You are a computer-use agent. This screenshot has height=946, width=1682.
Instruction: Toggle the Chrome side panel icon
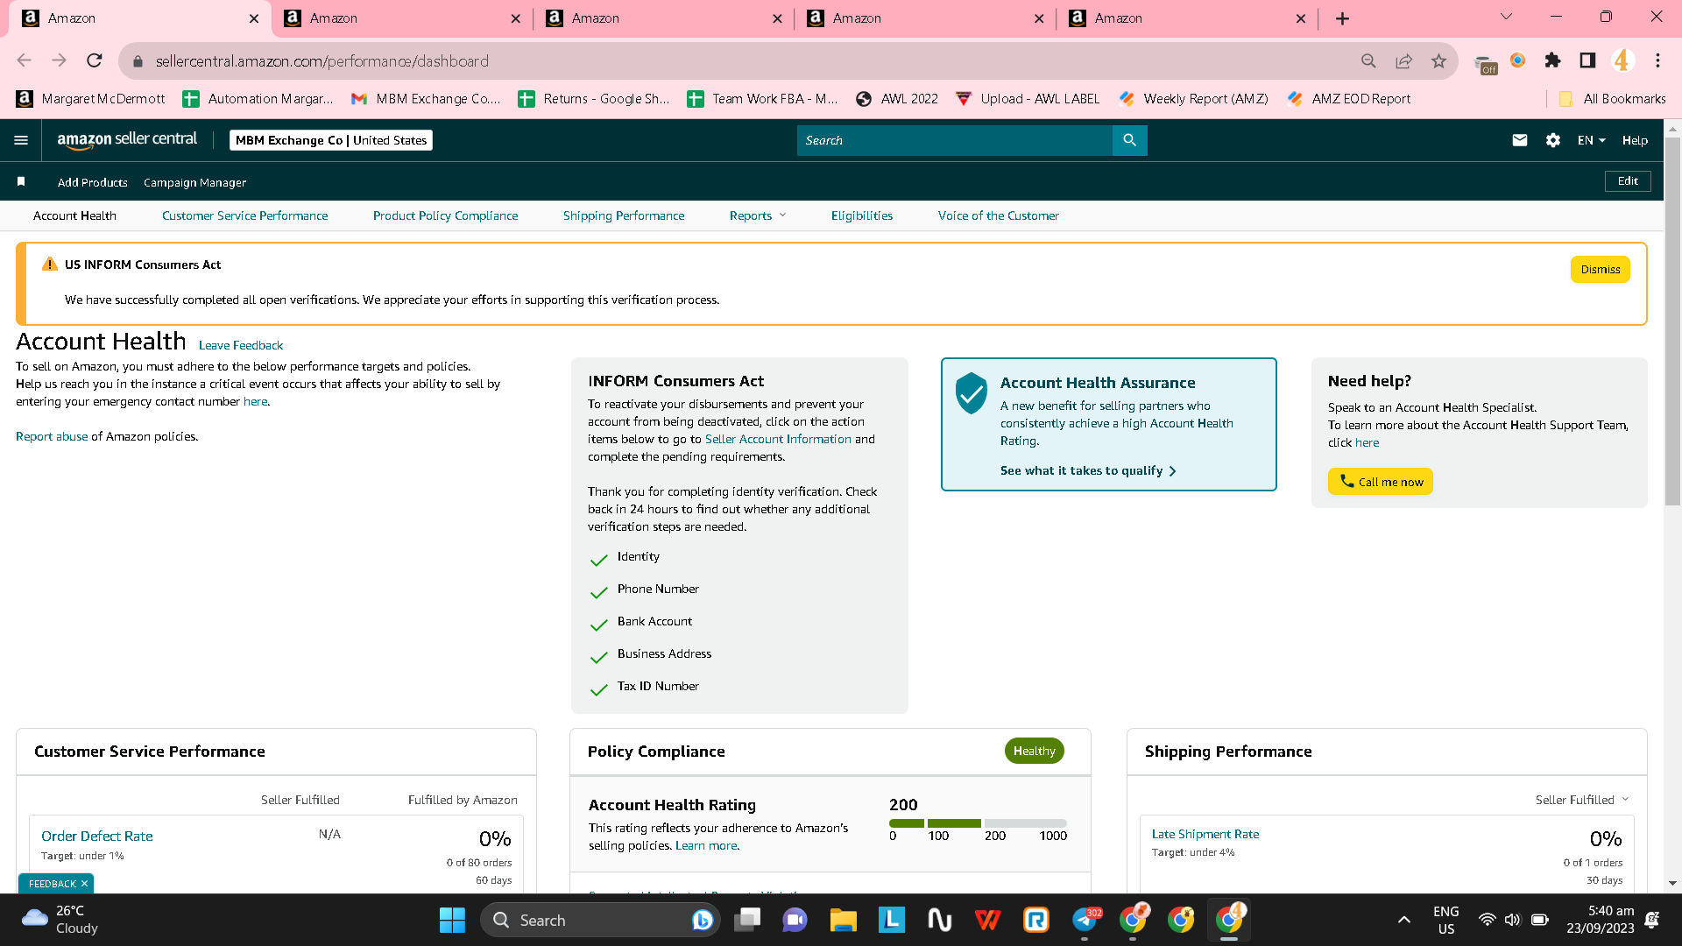pyautogui.click(x=1587, y=60)
